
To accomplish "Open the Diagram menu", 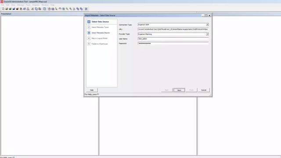I will [x=36, y=5].
